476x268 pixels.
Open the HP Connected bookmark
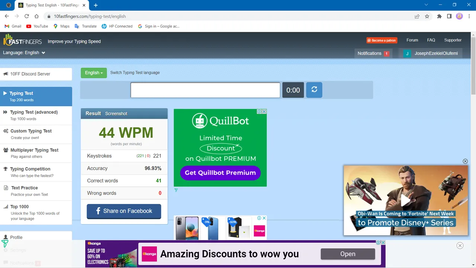tap(117, 26)
